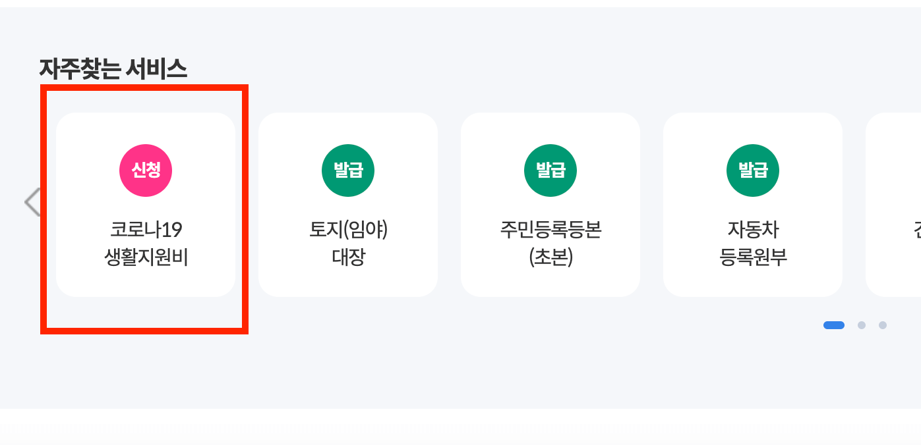This screenshot has width=921, height=445.
Task: Switch to the second carousel page dot
Action: click(862, 325)
